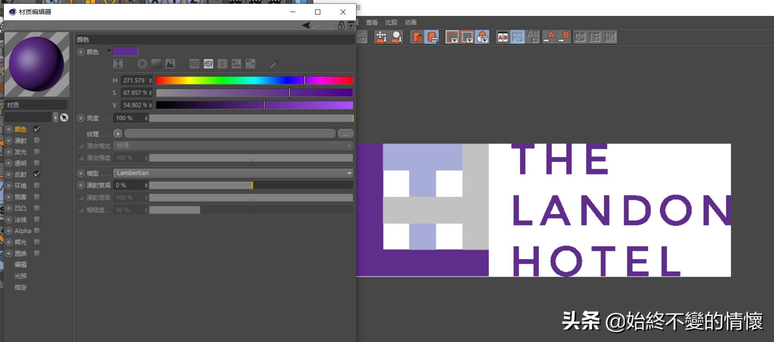Click the material name field arrow button

pos(56,117)
